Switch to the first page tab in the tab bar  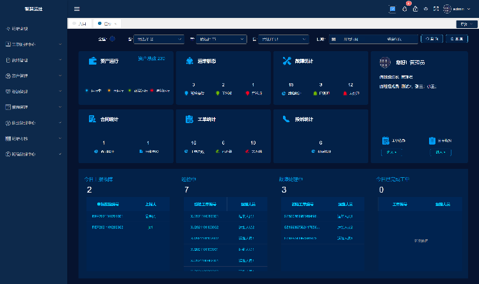tap(80, 24)
